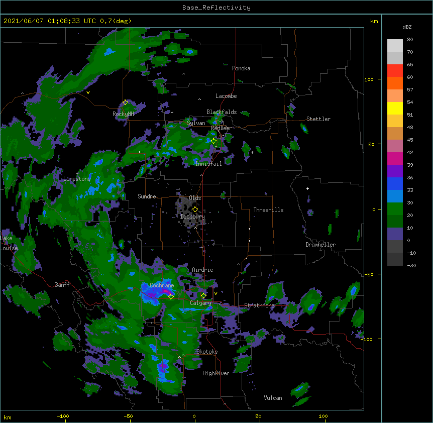Viewport: 433px width, 423px height.
Task: Click the yellow diamond marker at RockyMH
Action: pyautogui.click(x=125, y=102)
